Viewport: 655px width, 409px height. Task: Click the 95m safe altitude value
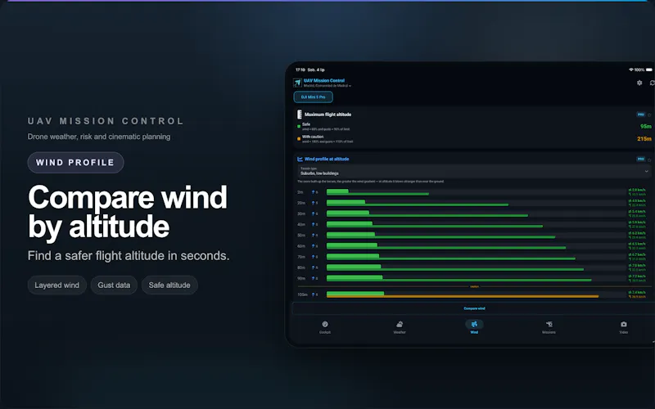pos(645,127)
